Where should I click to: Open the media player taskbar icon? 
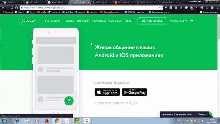pos(37,121)
